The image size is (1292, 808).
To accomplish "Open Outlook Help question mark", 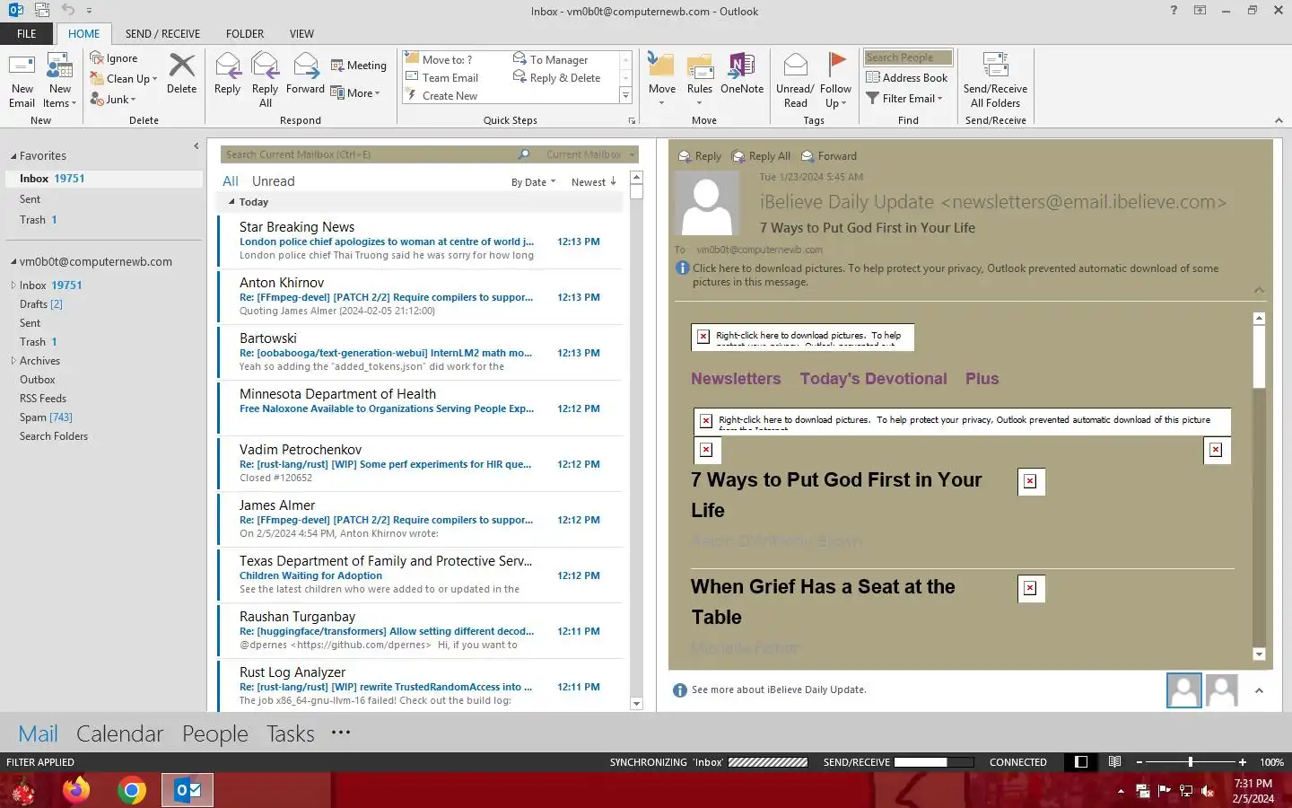I will (1174, 11).
